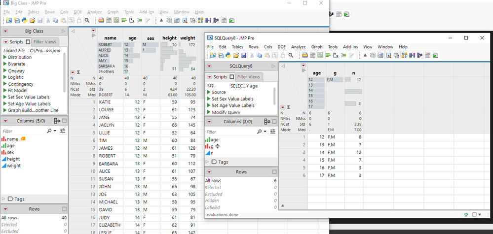Toggle checkbox in Big Class Rows header
This screenshot has height=234, width=493.
(x=65, y=208)
